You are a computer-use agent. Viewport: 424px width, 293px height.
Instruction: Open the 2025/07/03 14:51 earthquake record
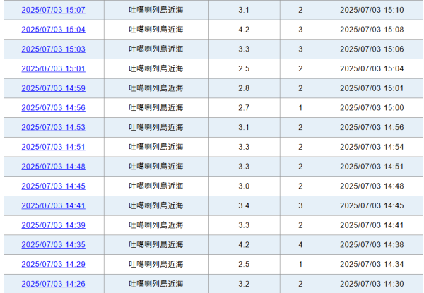(53, 147)
